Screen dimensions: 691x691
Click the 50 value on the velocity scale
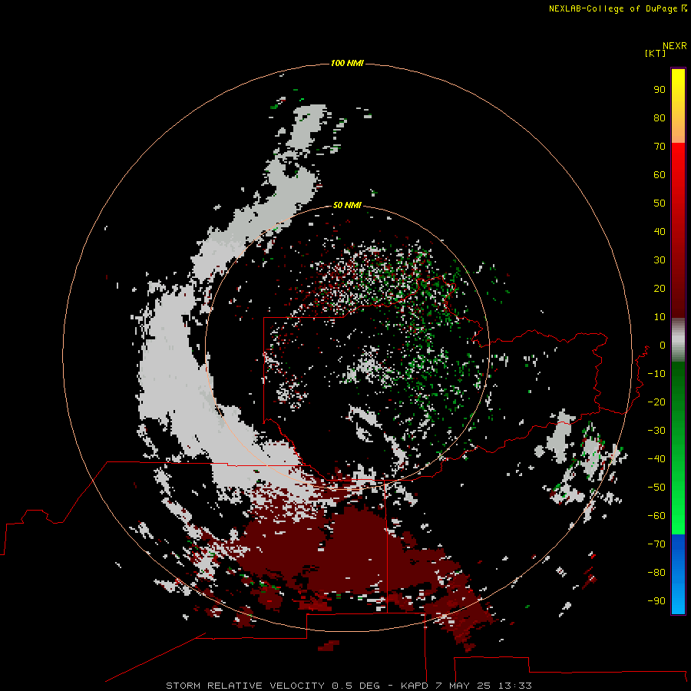tap(660, 203)
